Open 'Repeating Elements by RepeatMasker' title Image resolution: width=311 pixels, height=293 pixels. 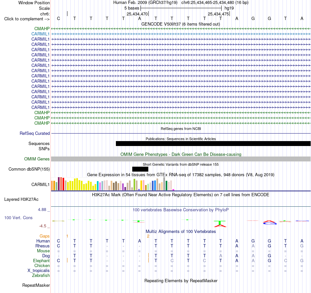pyautogui.click(x=181, y=281)
